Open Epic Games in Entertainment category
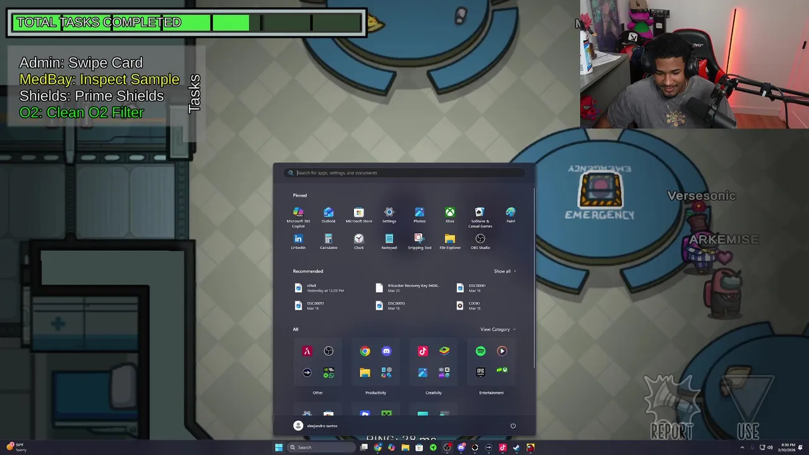 pyautogui.click(x=480, y=372)
